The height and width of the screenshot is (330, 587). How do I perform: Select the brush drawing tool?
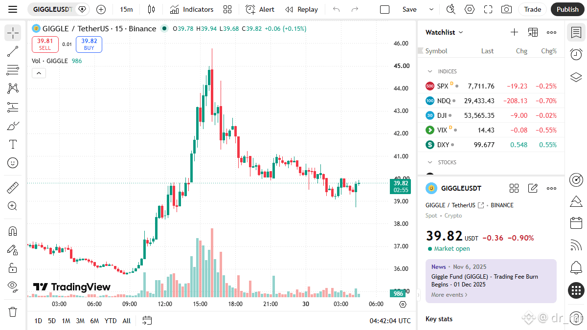click(13, 126)
